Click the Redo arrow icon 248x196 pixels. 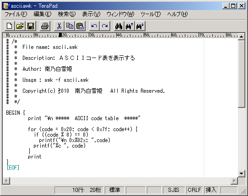pos(105,26)
